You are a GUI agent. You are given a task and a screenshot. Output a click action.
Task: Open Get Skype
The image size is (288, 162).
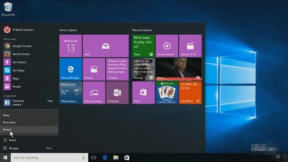[27, 70]
